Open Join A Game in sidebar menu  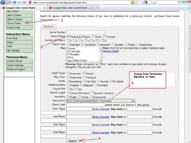[19, 15]
